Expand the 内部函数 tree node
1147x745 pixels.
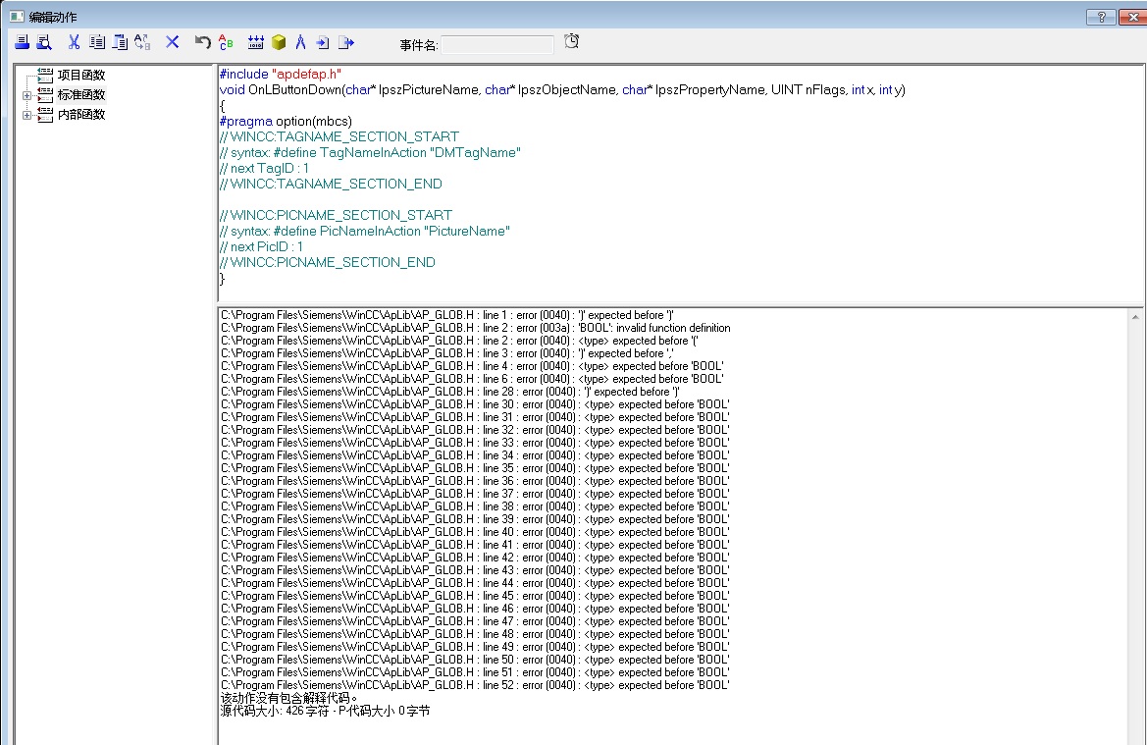pos(27,115)
